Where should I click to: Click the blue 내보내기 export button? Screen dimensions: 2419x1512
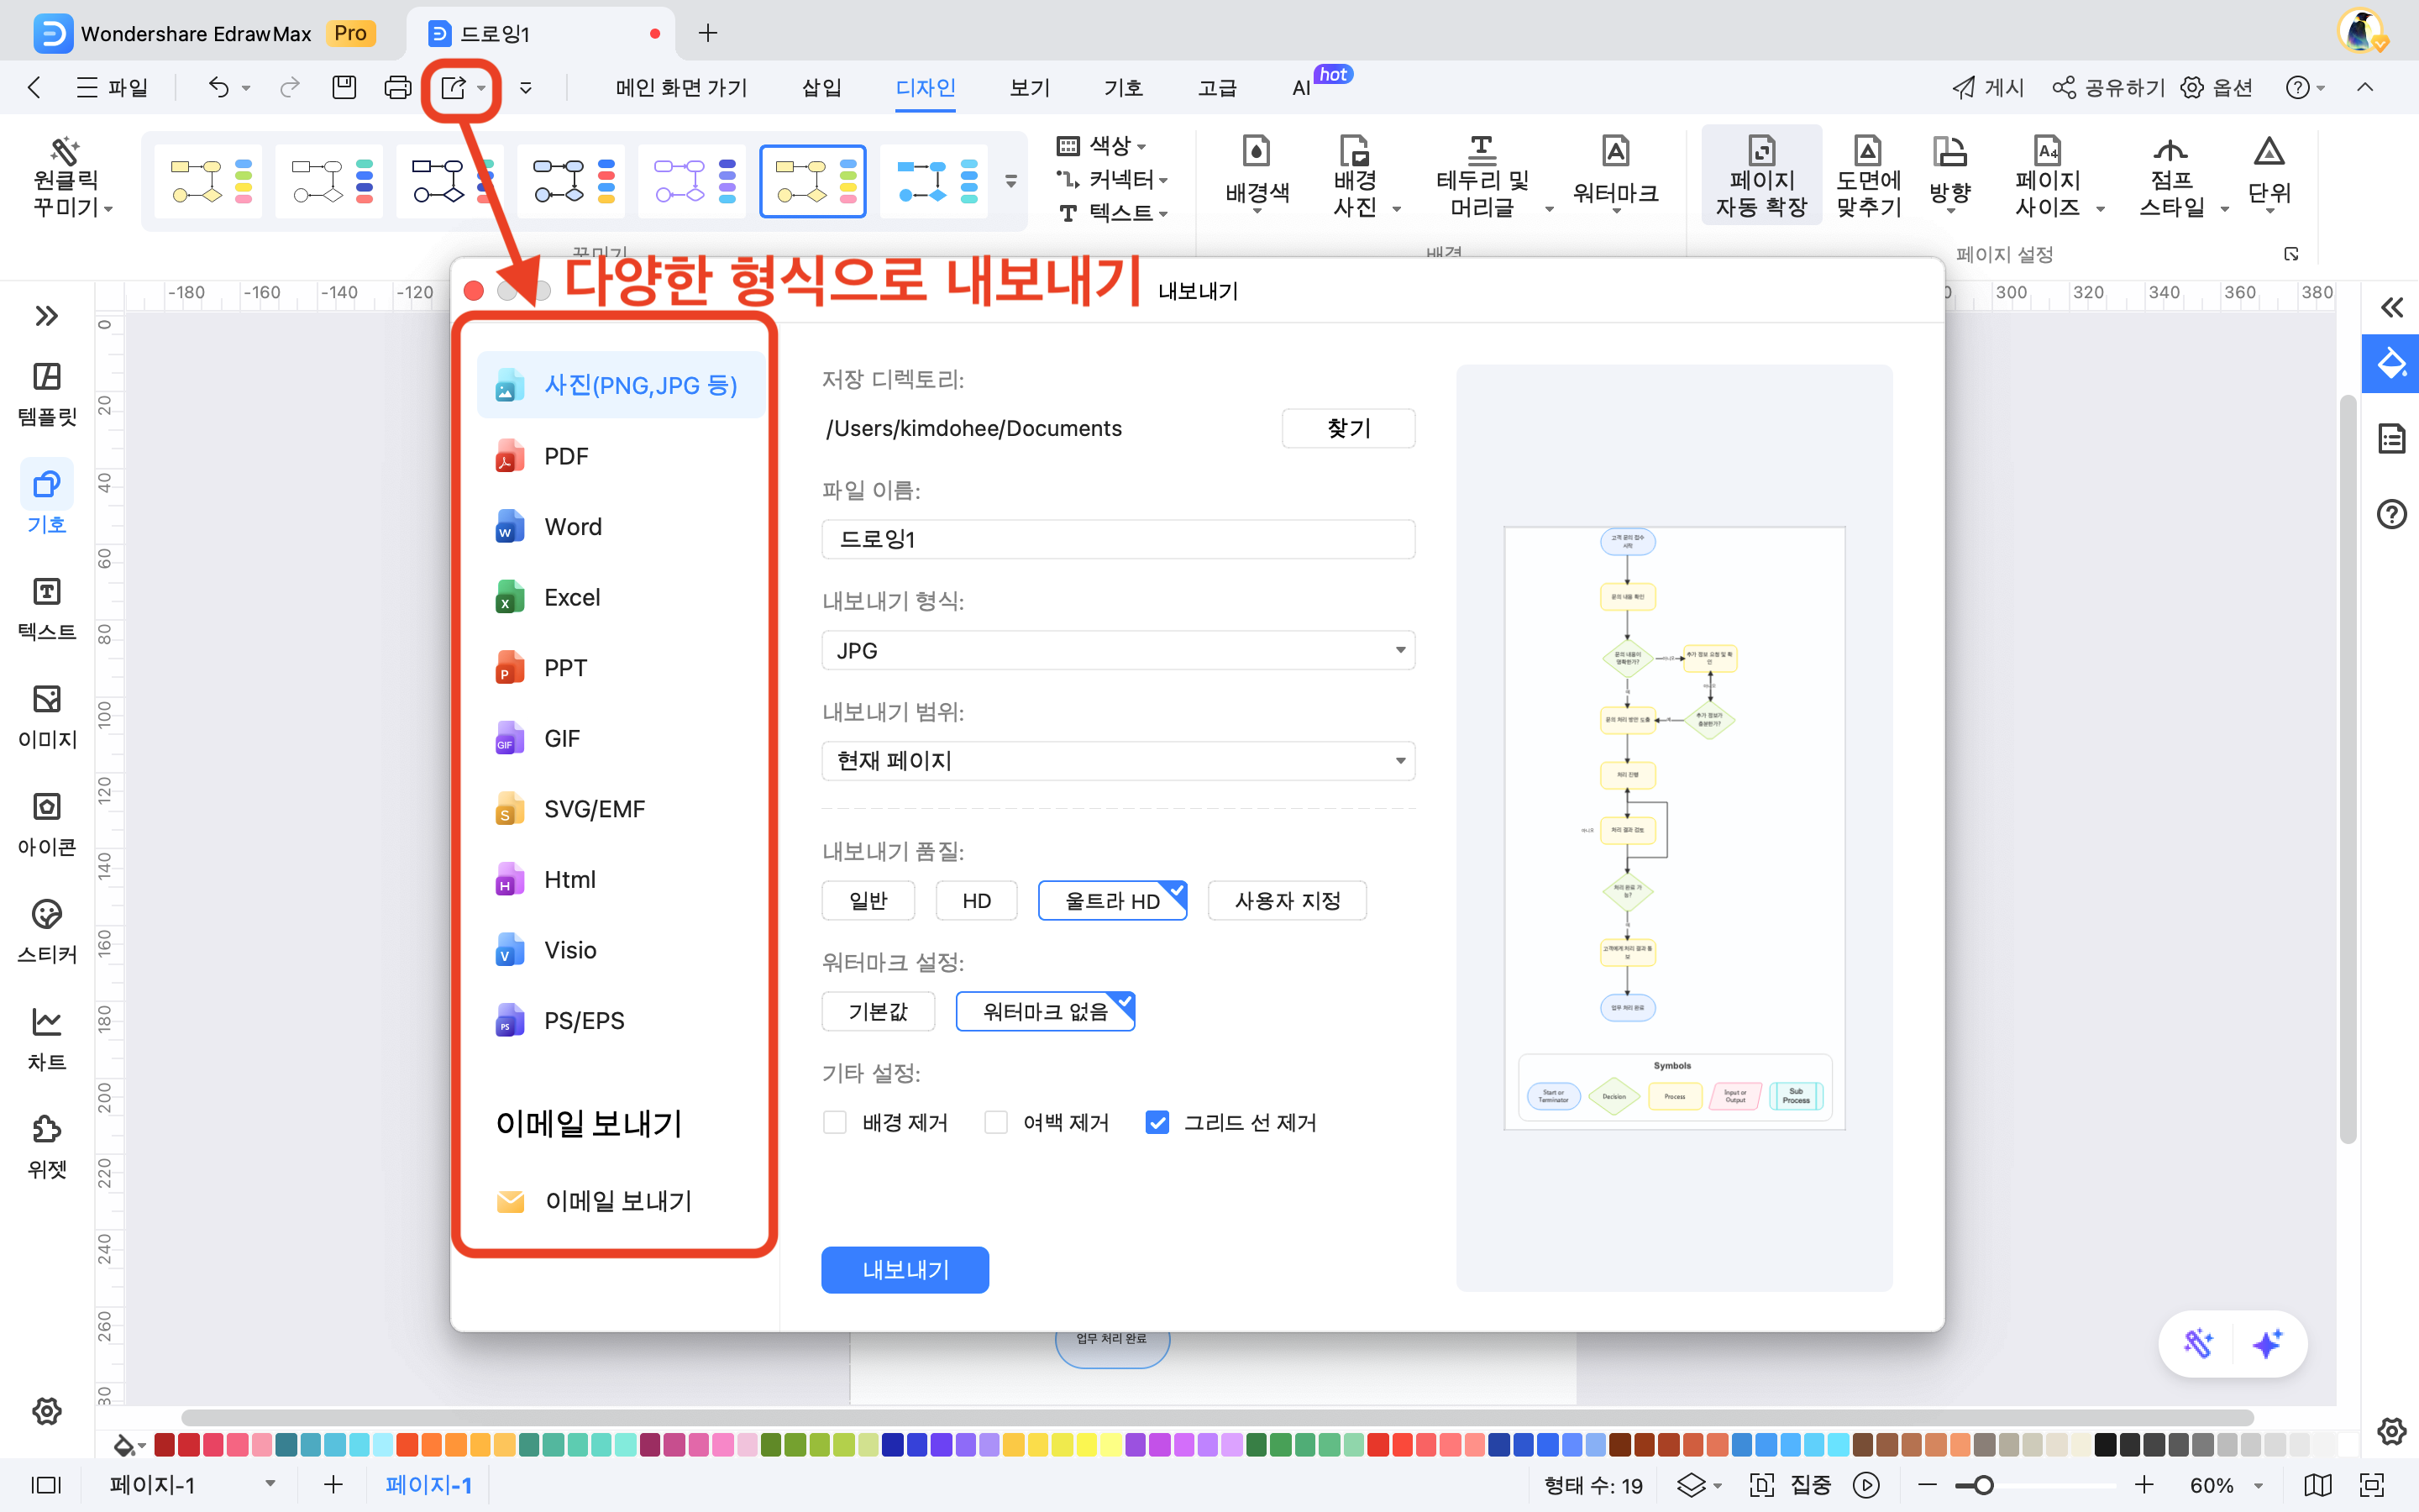(x=905, y=1269)
